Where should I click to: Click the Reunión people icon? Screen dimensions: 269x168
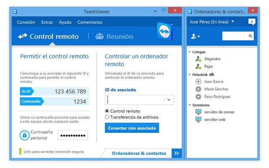(99, 36)
